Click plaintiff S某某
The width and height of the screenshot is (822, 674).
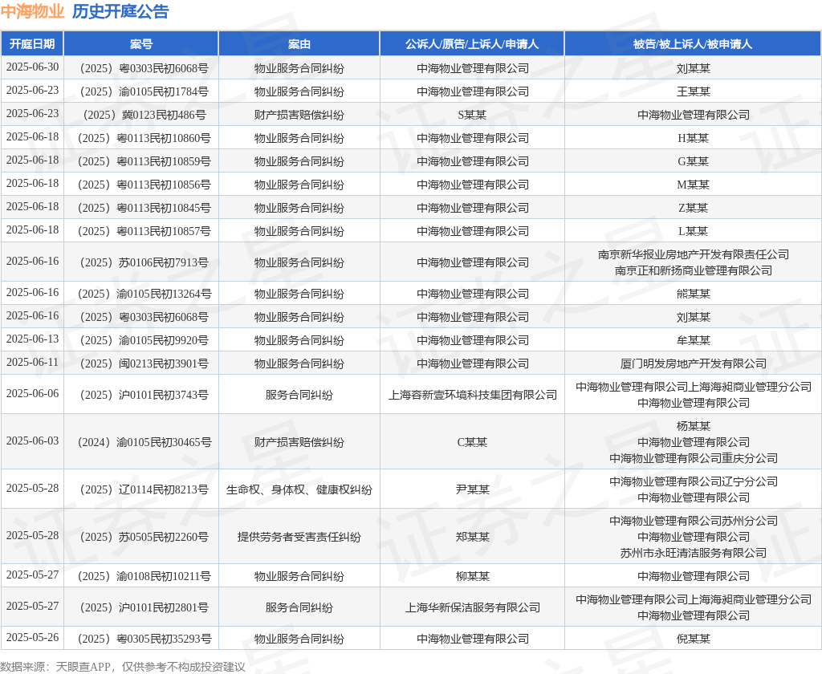pos(472,115)
